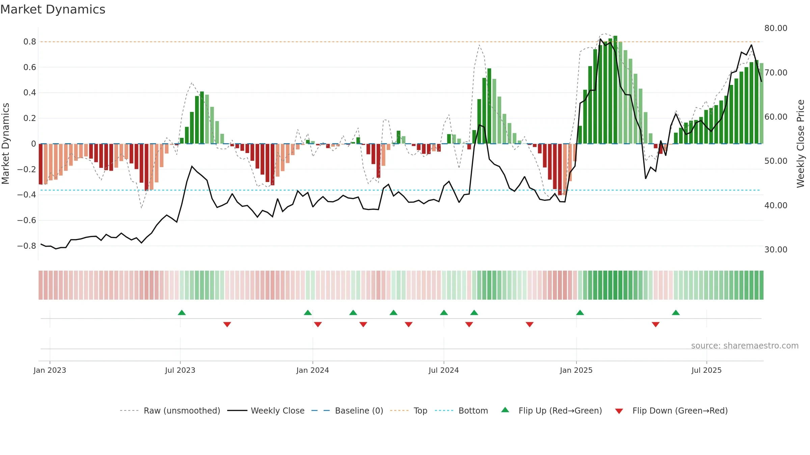Click the −0.8 left axis tick label

(x=27, y=246)
